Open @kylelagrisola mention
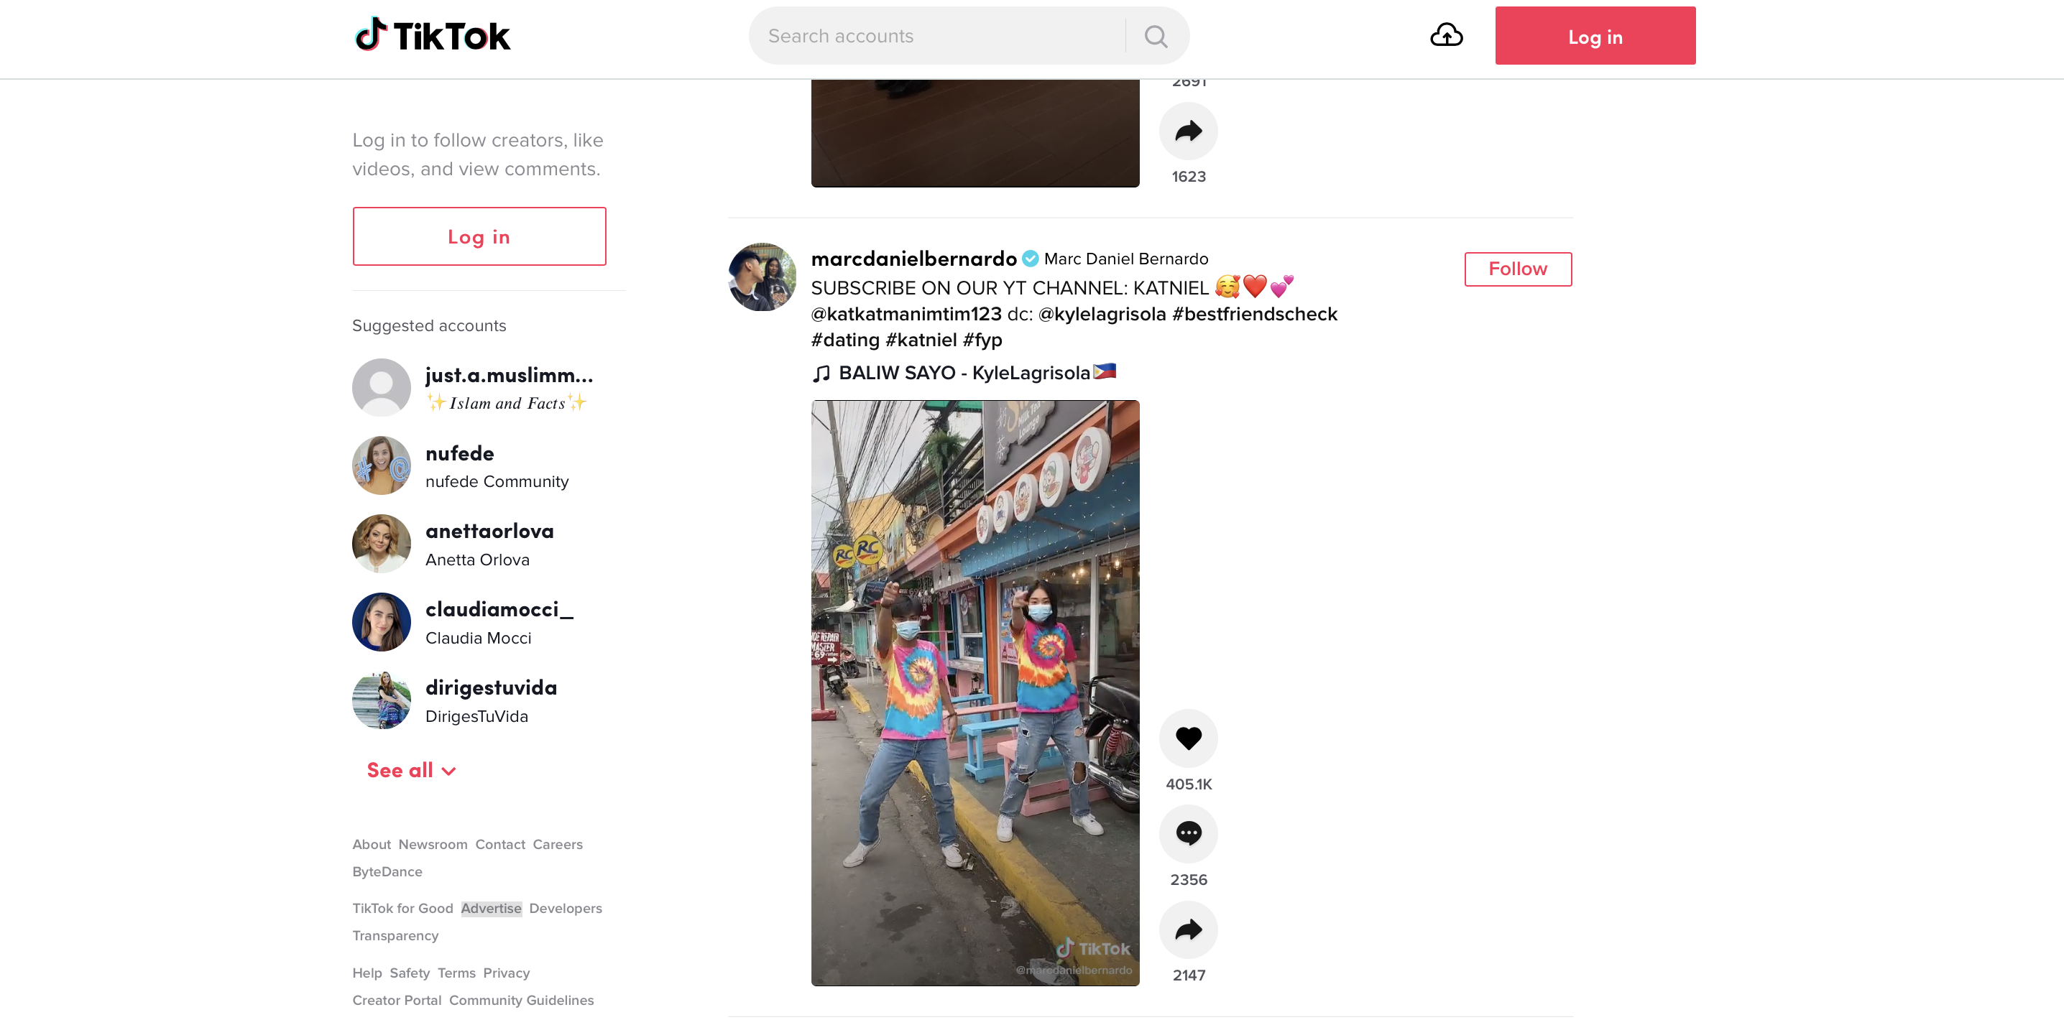 (1102, 314)
